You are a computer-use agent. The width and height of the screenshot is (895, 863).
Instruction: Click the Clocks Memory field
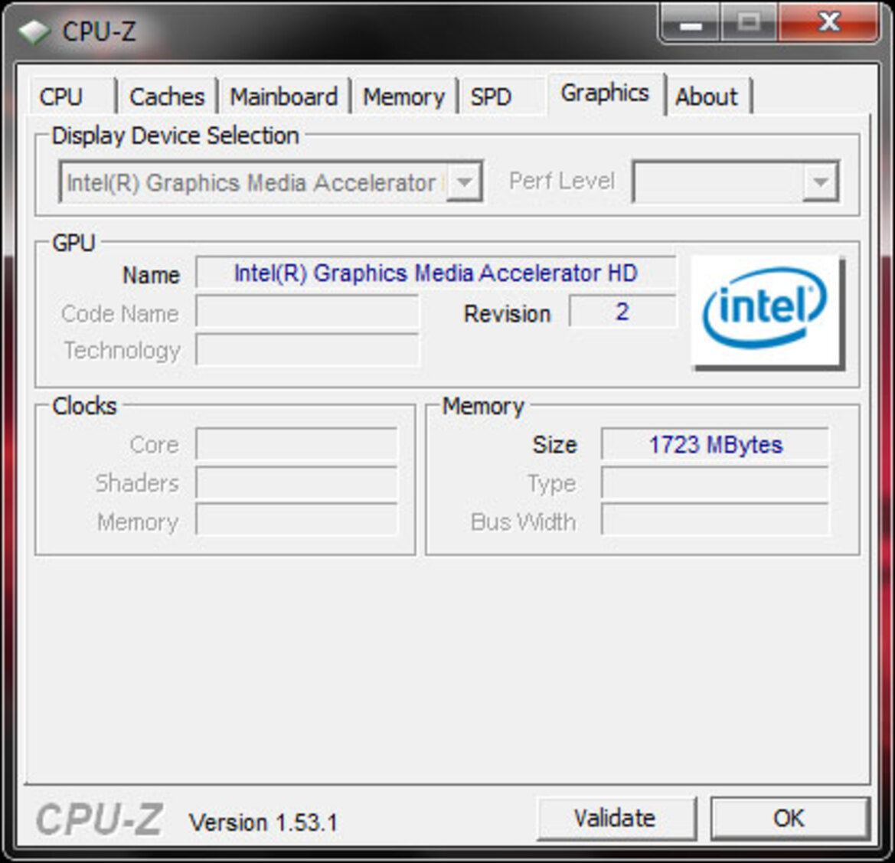pos(296,520)
